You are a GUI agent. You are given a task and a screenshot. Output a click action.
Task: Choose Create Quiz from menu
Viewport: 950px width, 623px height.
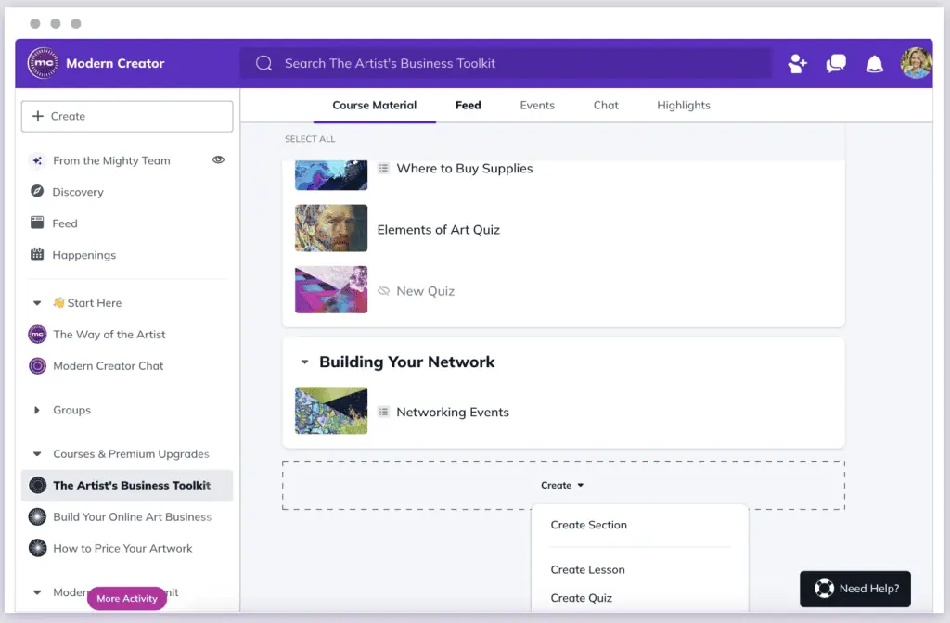(x=581, y=598)
